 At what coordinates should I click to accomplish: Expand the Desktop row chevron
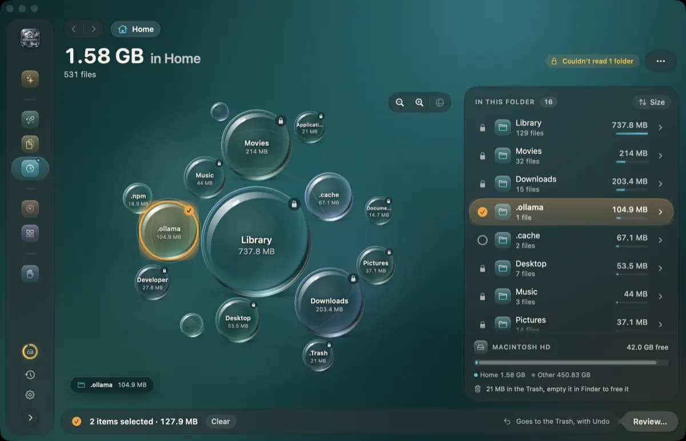click(x=660, y=268)
